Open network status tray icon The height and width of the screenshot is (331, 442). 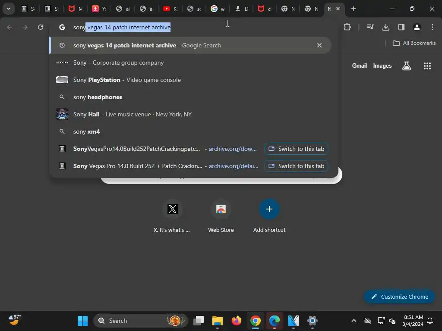click(381, 321)
